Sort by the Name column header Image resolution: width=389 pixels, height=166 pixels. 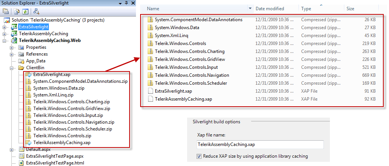[153, 9]
